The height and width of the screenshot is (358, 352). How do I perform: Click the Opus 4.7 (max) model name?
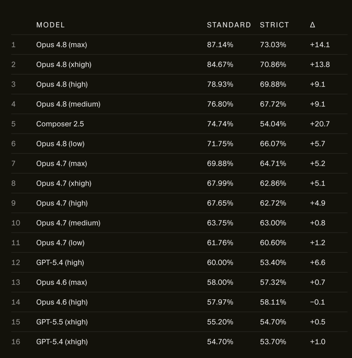pyautogui.click(x=62, y=164)
